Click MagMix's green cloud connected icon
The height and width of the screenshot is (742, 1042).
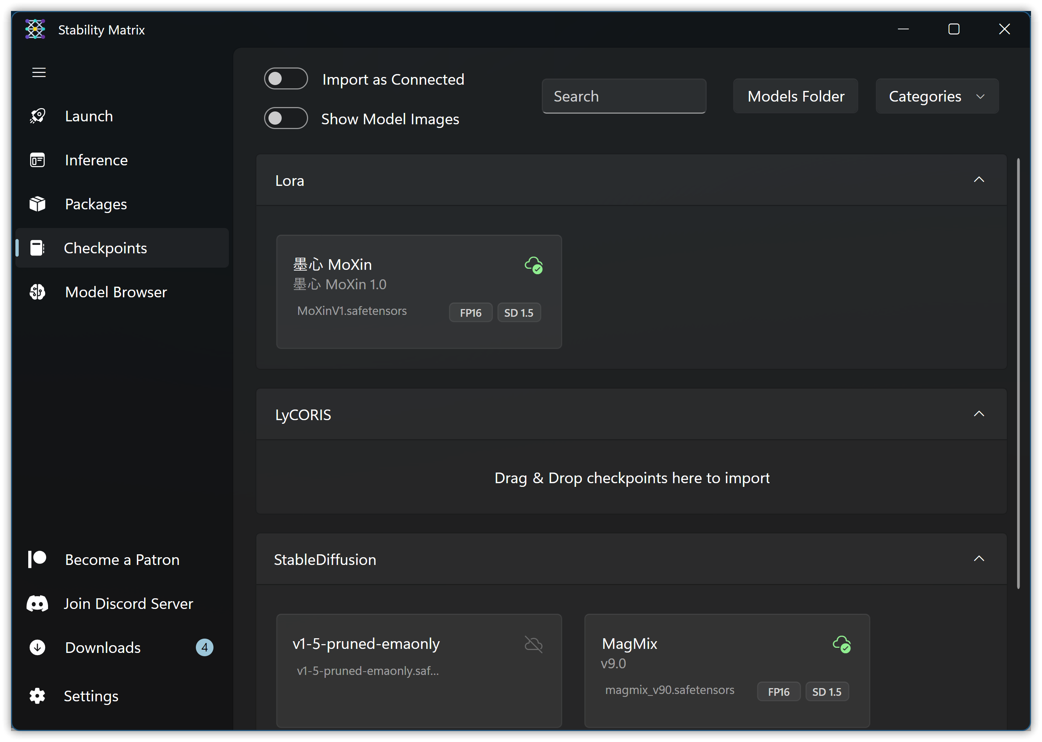click(x=841, y=644)
